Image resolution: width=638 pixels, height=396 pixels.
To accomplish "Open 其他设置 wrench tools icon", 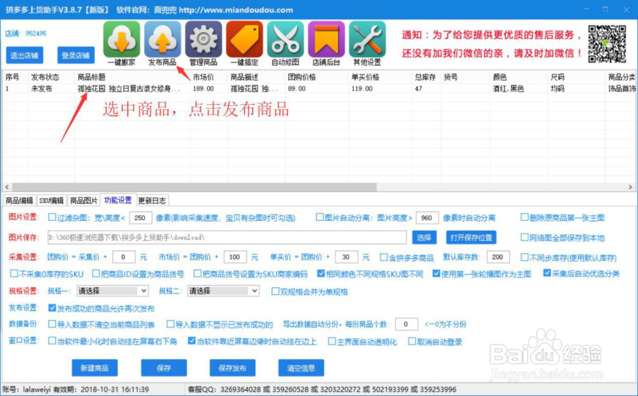I will point(367,39).
